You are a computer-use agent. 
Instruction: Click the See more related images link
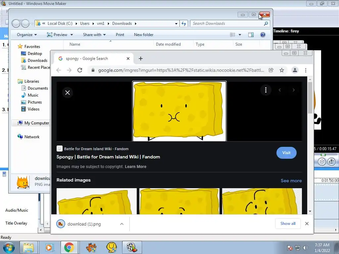pos(291,181)
